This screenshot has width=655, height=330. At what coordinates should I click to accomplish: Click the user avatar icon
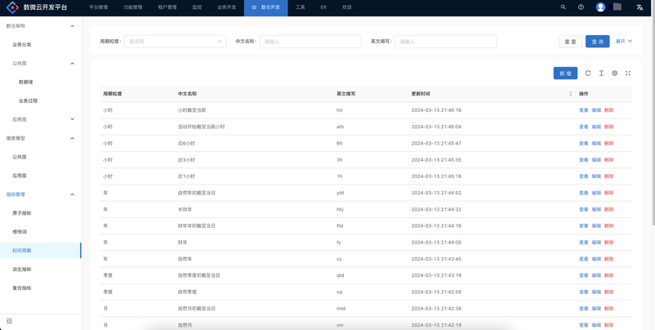(601, 7)
